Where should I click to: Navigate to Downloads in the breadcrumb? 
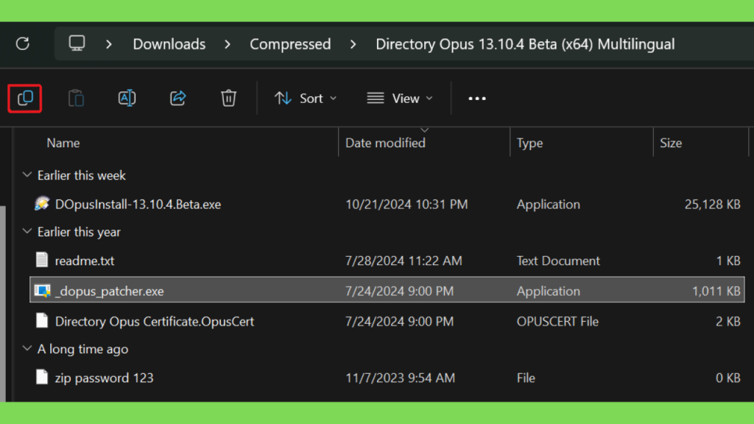pyautogui.click(x=169, y=44)
